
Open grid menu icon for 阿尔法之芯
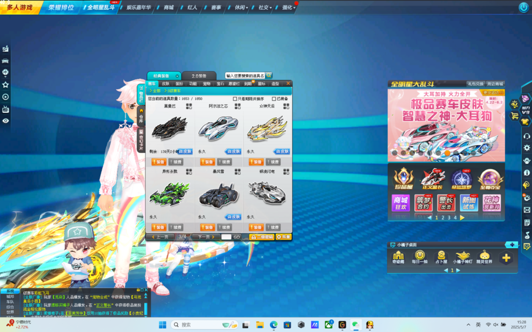(x=237, y=106)
